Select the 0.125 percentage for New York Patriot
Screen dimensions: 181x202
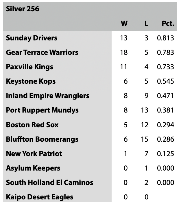point(165,154)
